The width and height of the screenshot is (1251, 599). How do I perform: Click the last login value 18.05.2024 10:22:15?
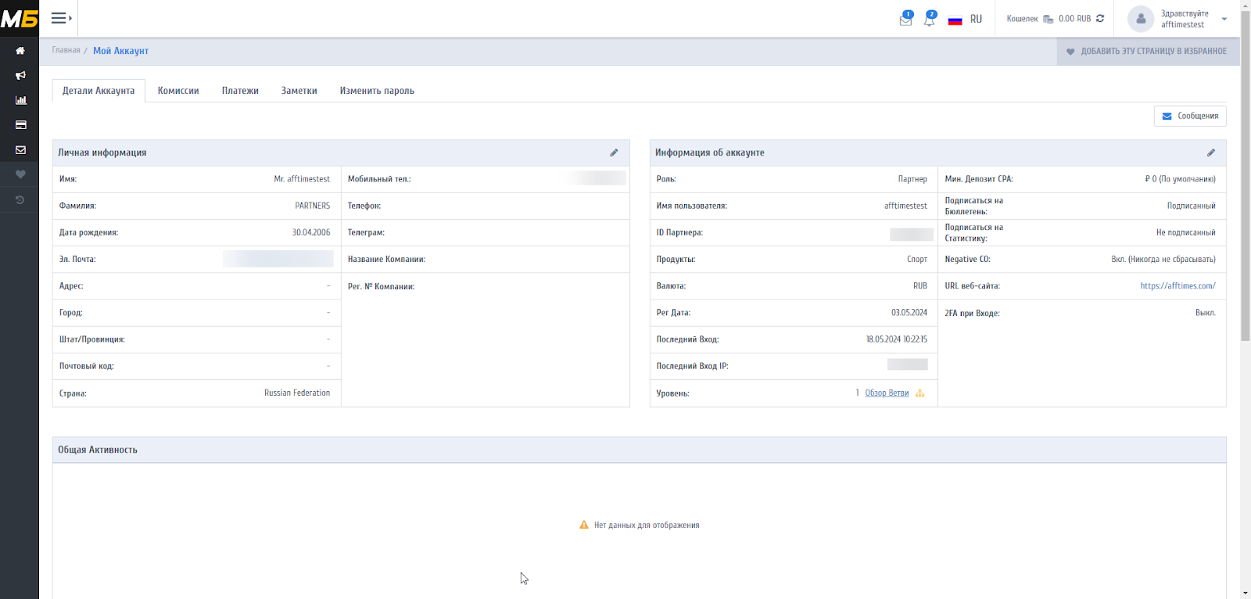[896, 339]
